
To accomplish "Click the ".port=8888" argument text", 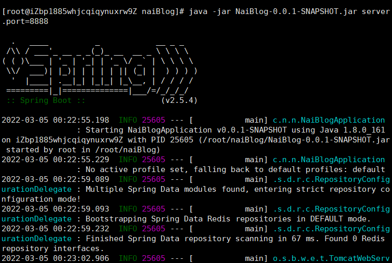I will tap(25, 21).
